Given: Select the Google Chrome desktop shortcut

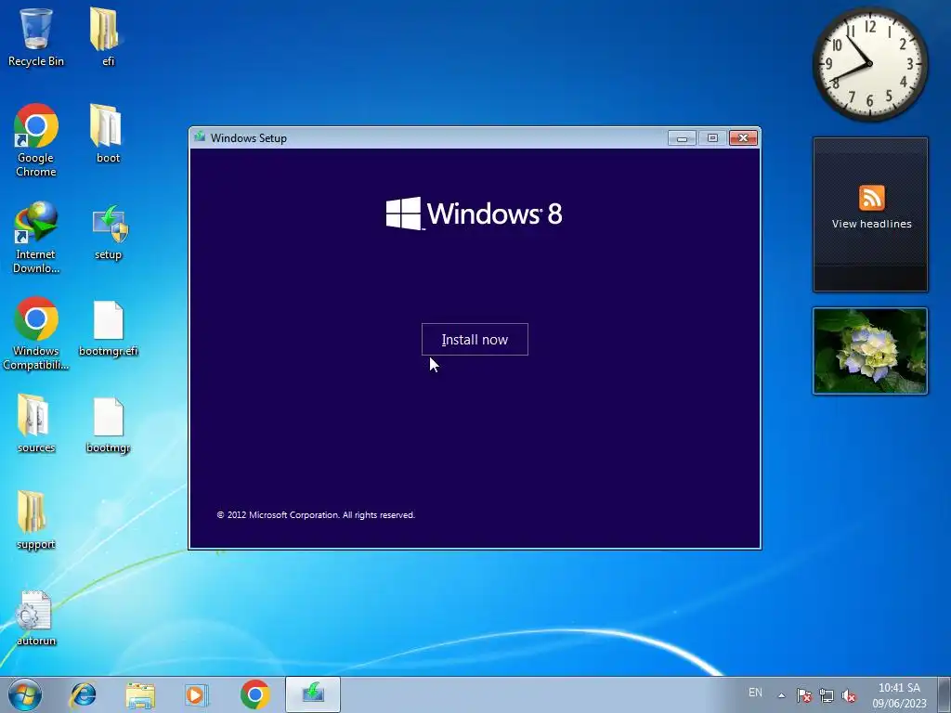Looking at the screenshot, I should 36,140.
